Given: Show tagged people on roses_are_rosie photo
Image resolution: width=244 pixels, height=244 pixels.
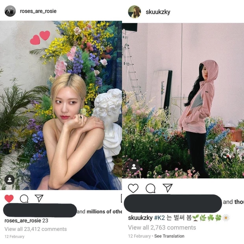Looking at the screenshot, I should click(9, 180).
